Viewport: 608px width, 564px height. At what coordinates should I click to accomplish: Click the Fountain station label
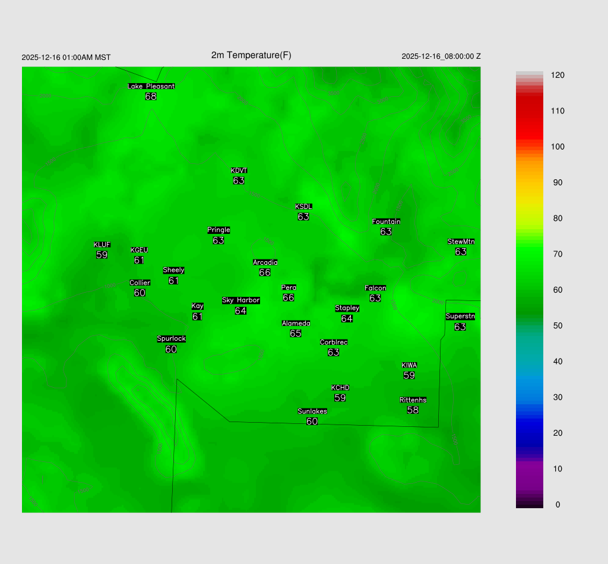[x=386, y=221]
